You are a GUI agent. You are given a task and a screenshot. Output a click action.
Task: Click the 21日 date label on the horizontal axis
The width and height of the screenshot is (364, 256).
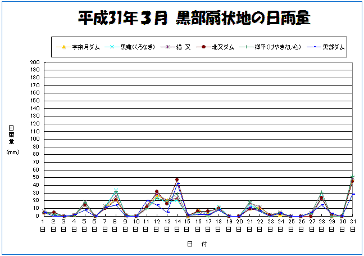tap(249, 226)
